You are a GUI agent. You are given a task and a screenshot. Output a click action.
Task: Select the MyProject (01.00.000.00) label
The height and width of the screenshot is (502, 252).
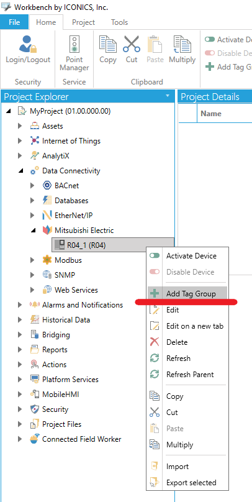[x=70, y=111]
